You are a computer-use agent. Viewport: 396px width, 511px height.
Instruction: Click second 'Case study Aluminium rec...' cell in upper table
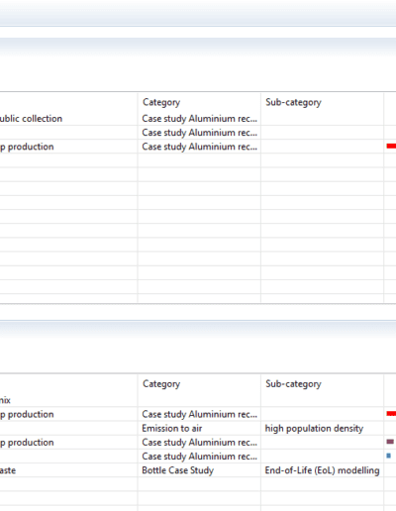[x=199, y=133]
